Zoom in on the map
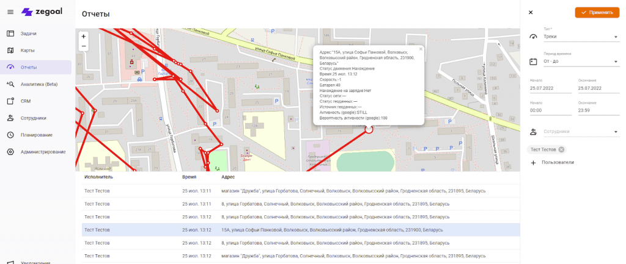 pyautogui.click(x=84, y=36)
